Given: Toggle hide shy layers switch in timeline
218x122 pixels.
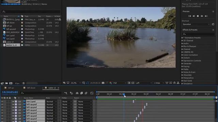Looking at the screenshot, I should point(77,93).
